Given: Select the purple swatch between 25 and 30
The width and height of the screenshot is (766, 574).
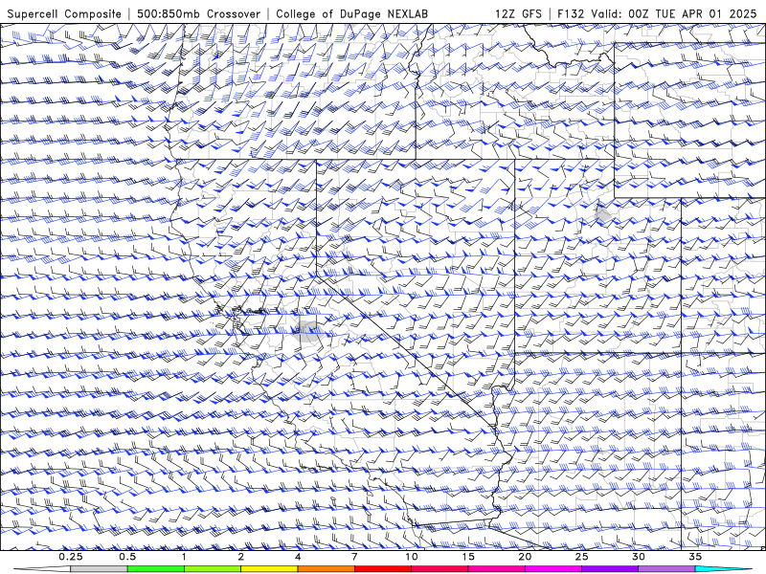Looking at the screenshot, I should tap(610, 569).
